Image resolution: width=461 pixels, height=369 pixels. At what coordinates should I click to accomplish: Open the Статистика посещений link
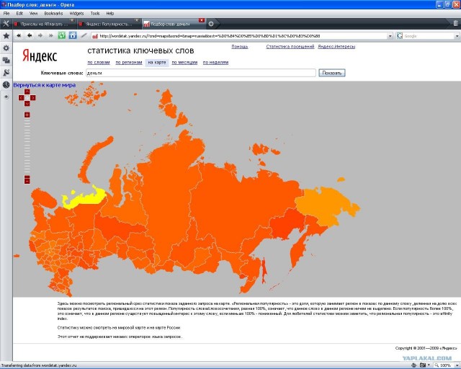[290, 47]
